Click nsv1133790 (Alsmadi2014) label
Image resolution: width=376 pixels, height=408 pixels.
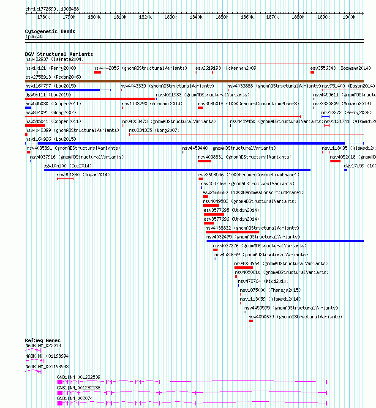tap(152, 104)
